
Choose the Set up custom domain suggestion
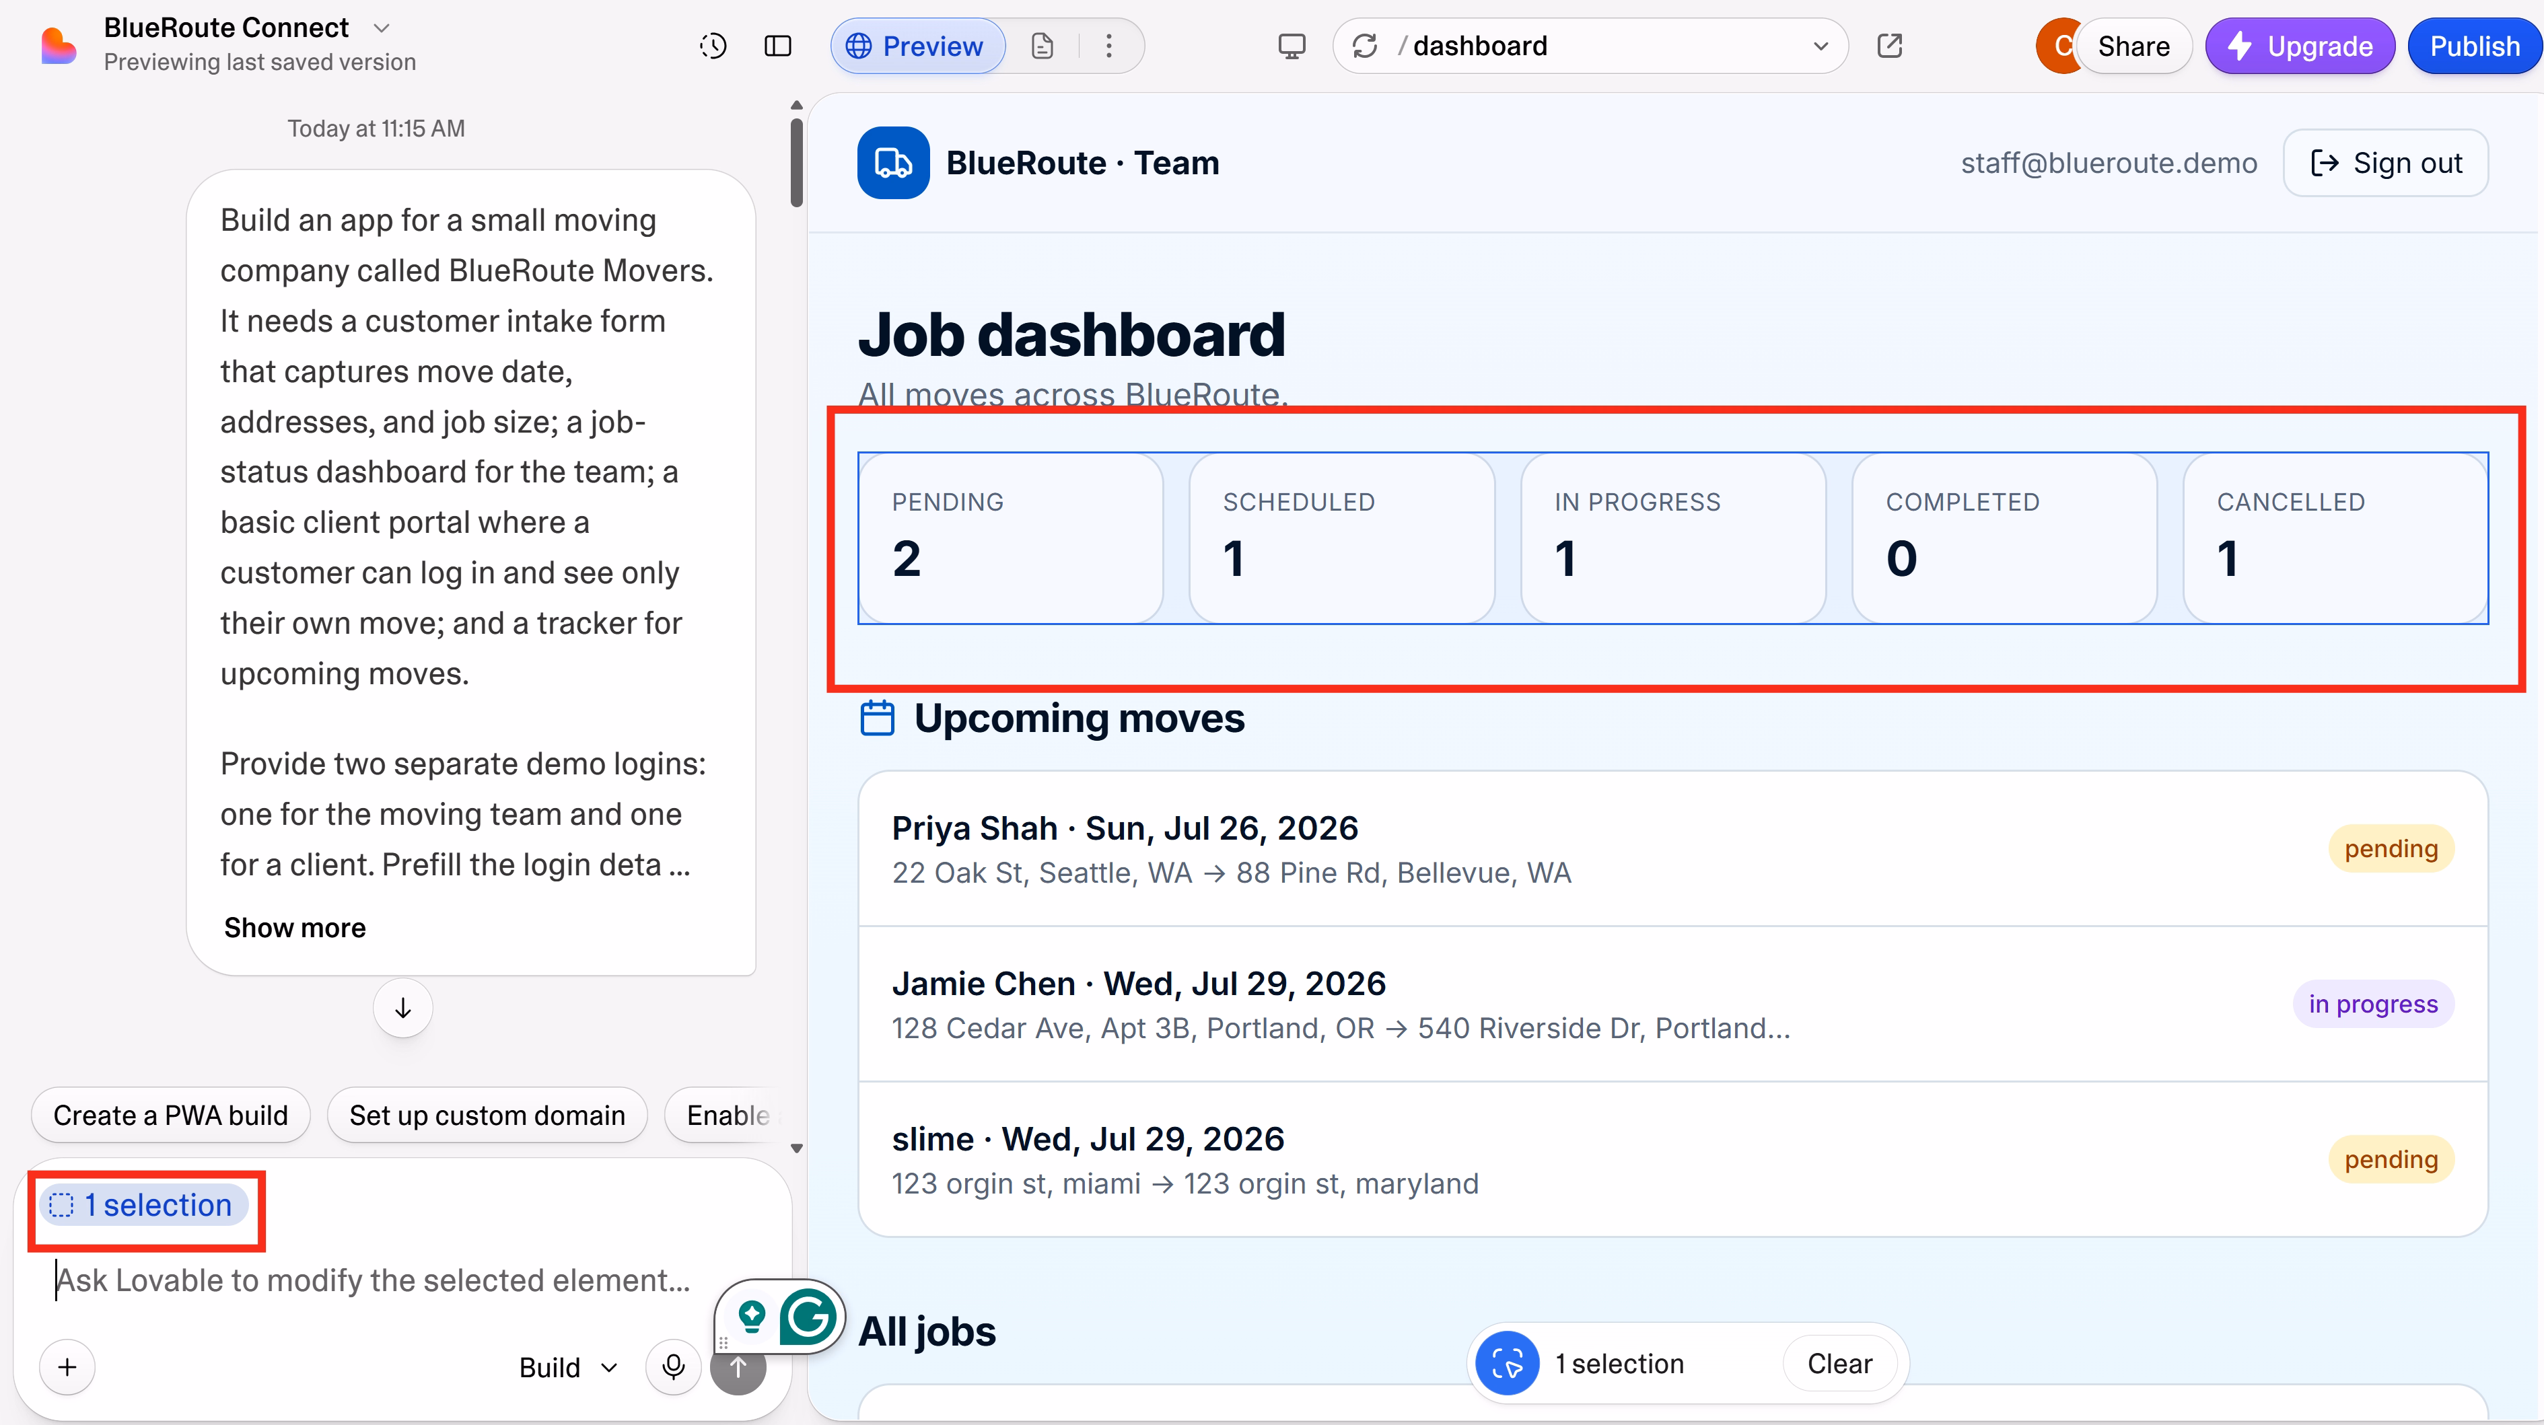pos(487,1116)
